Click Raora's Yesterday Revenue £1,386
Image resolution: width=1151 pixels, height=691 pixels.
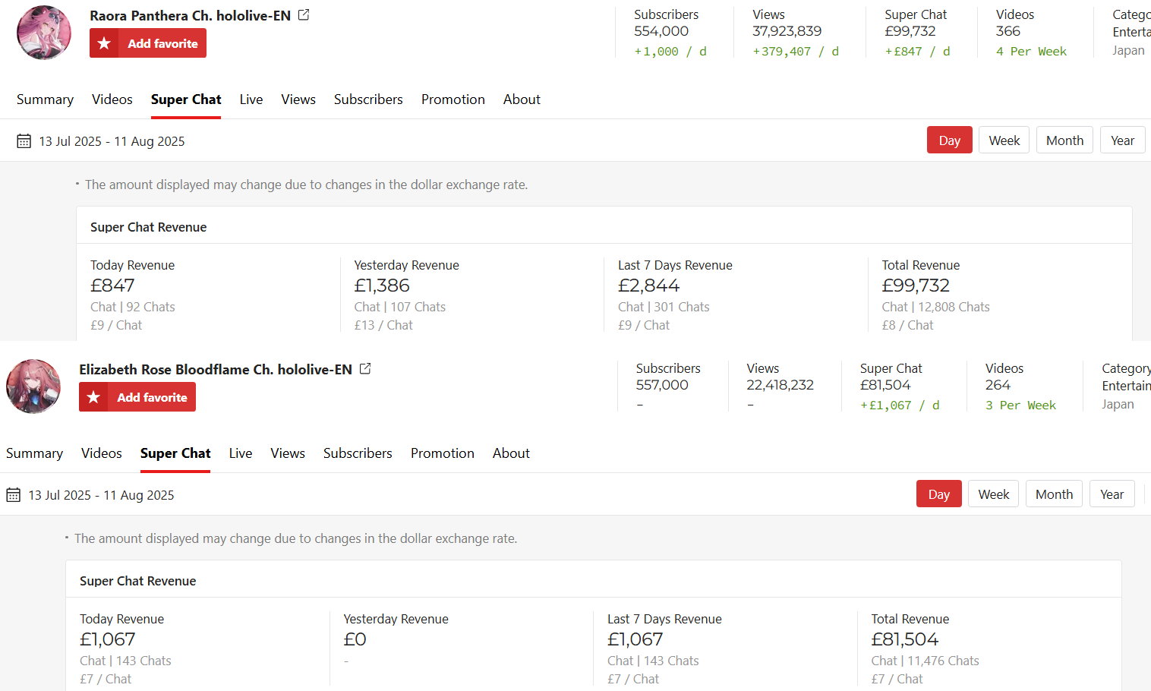pos(382,286)
